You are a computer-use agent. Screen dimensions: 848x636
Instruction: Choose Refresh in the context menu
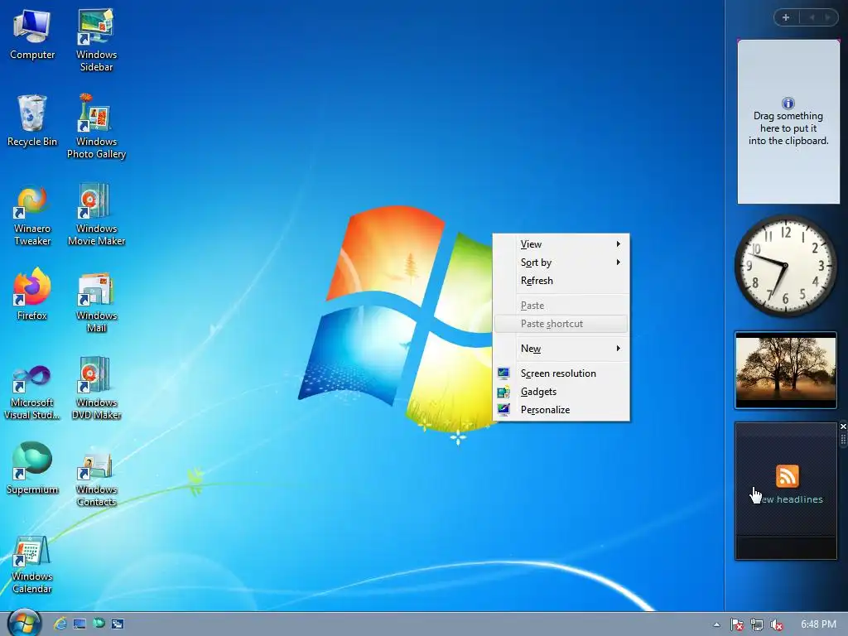[x=561, y=281]
